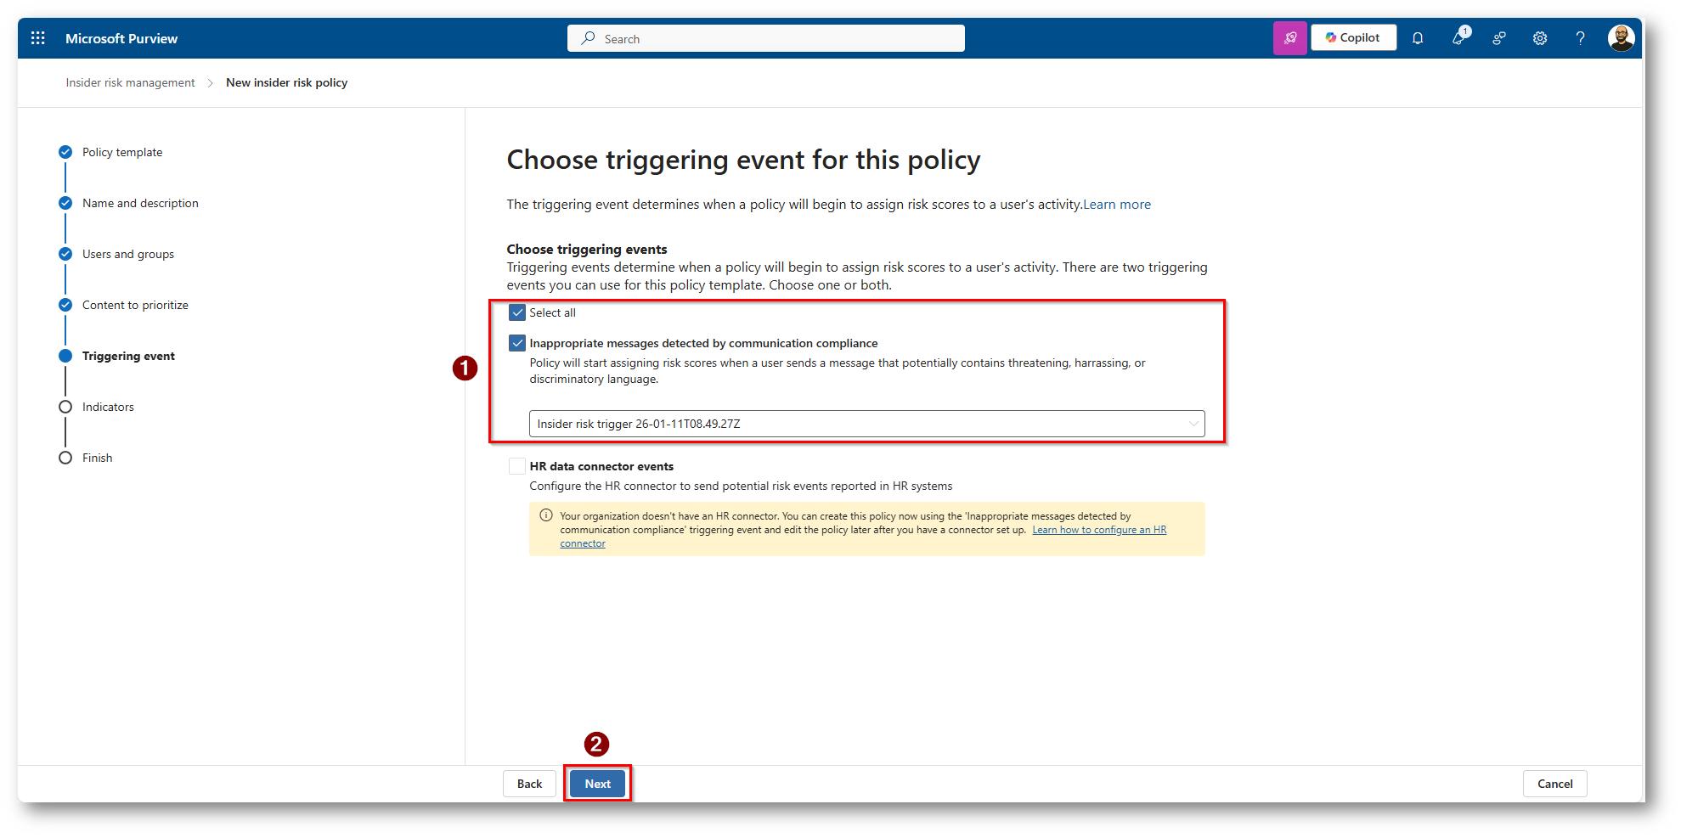The image size is (1681, 838).
Task: Click the New insider risk policy breadcrumb text
Action: pyautogui.click(x=286, y=82)
